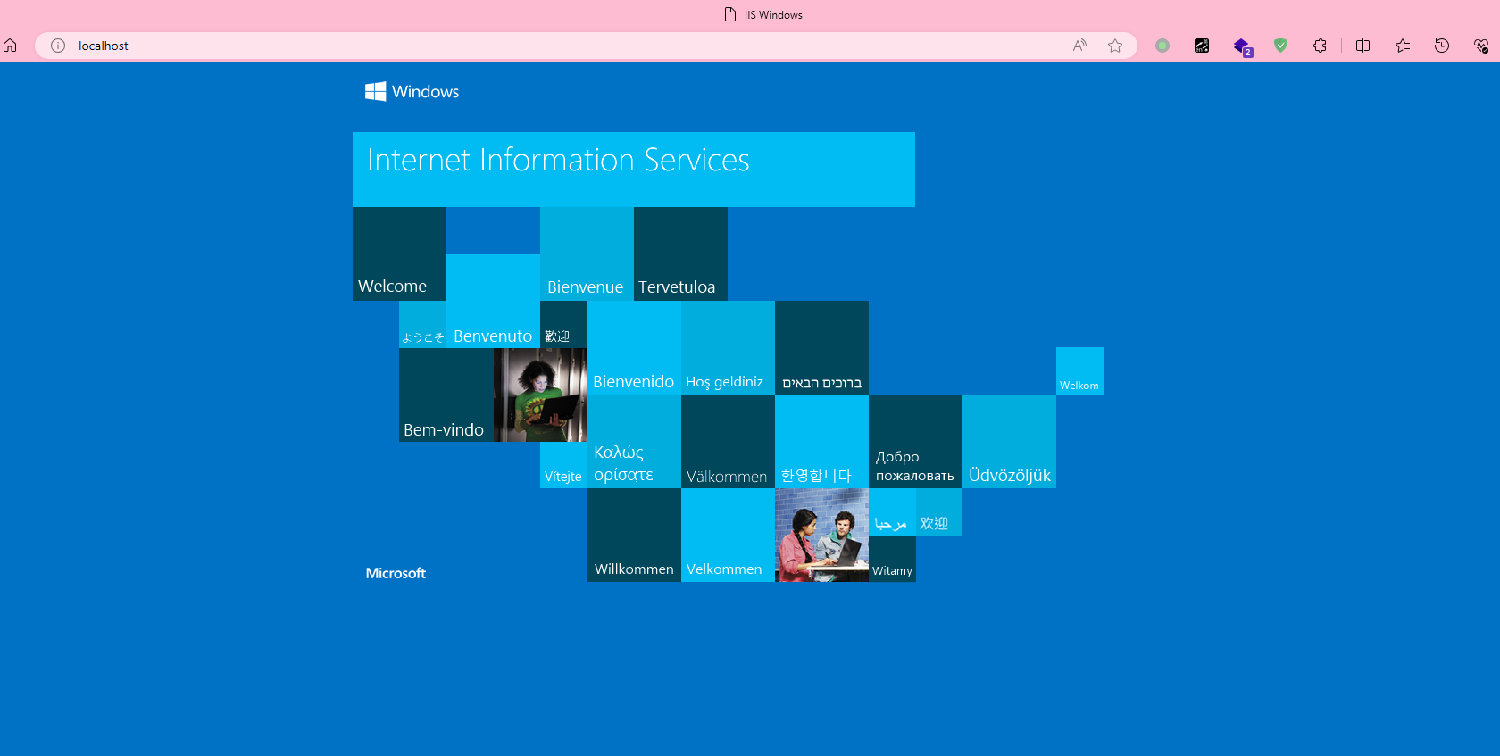Image resolution: width=1500 pixels, height=756 pixels.
Task: Open Browser essentials heartbeat icon
Action: tap(1480, 46)
